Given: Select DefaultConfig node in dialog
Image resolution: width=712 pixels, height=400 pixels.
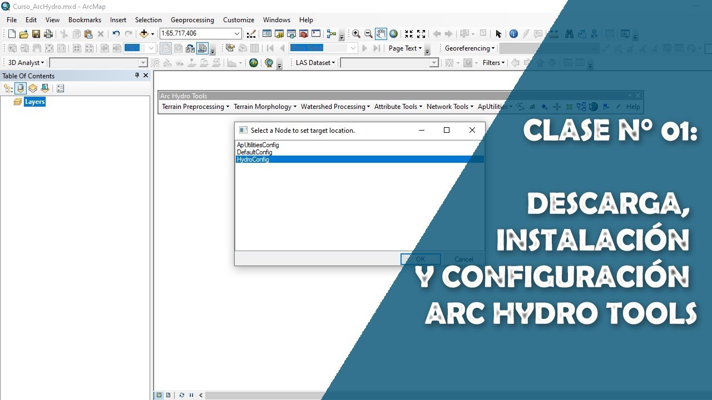Looking at the screenshot, I should [359, 152].
